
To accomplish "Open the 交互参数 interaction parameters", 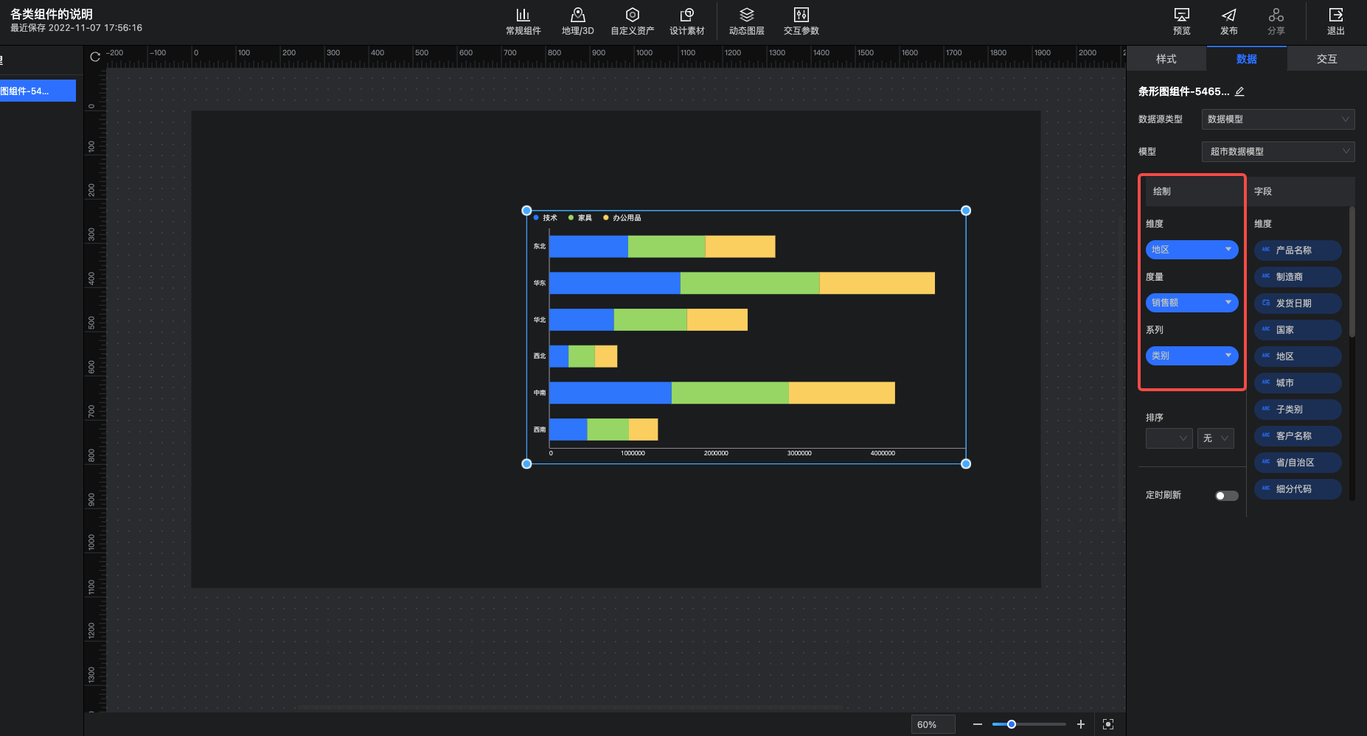I will [801, 21].
